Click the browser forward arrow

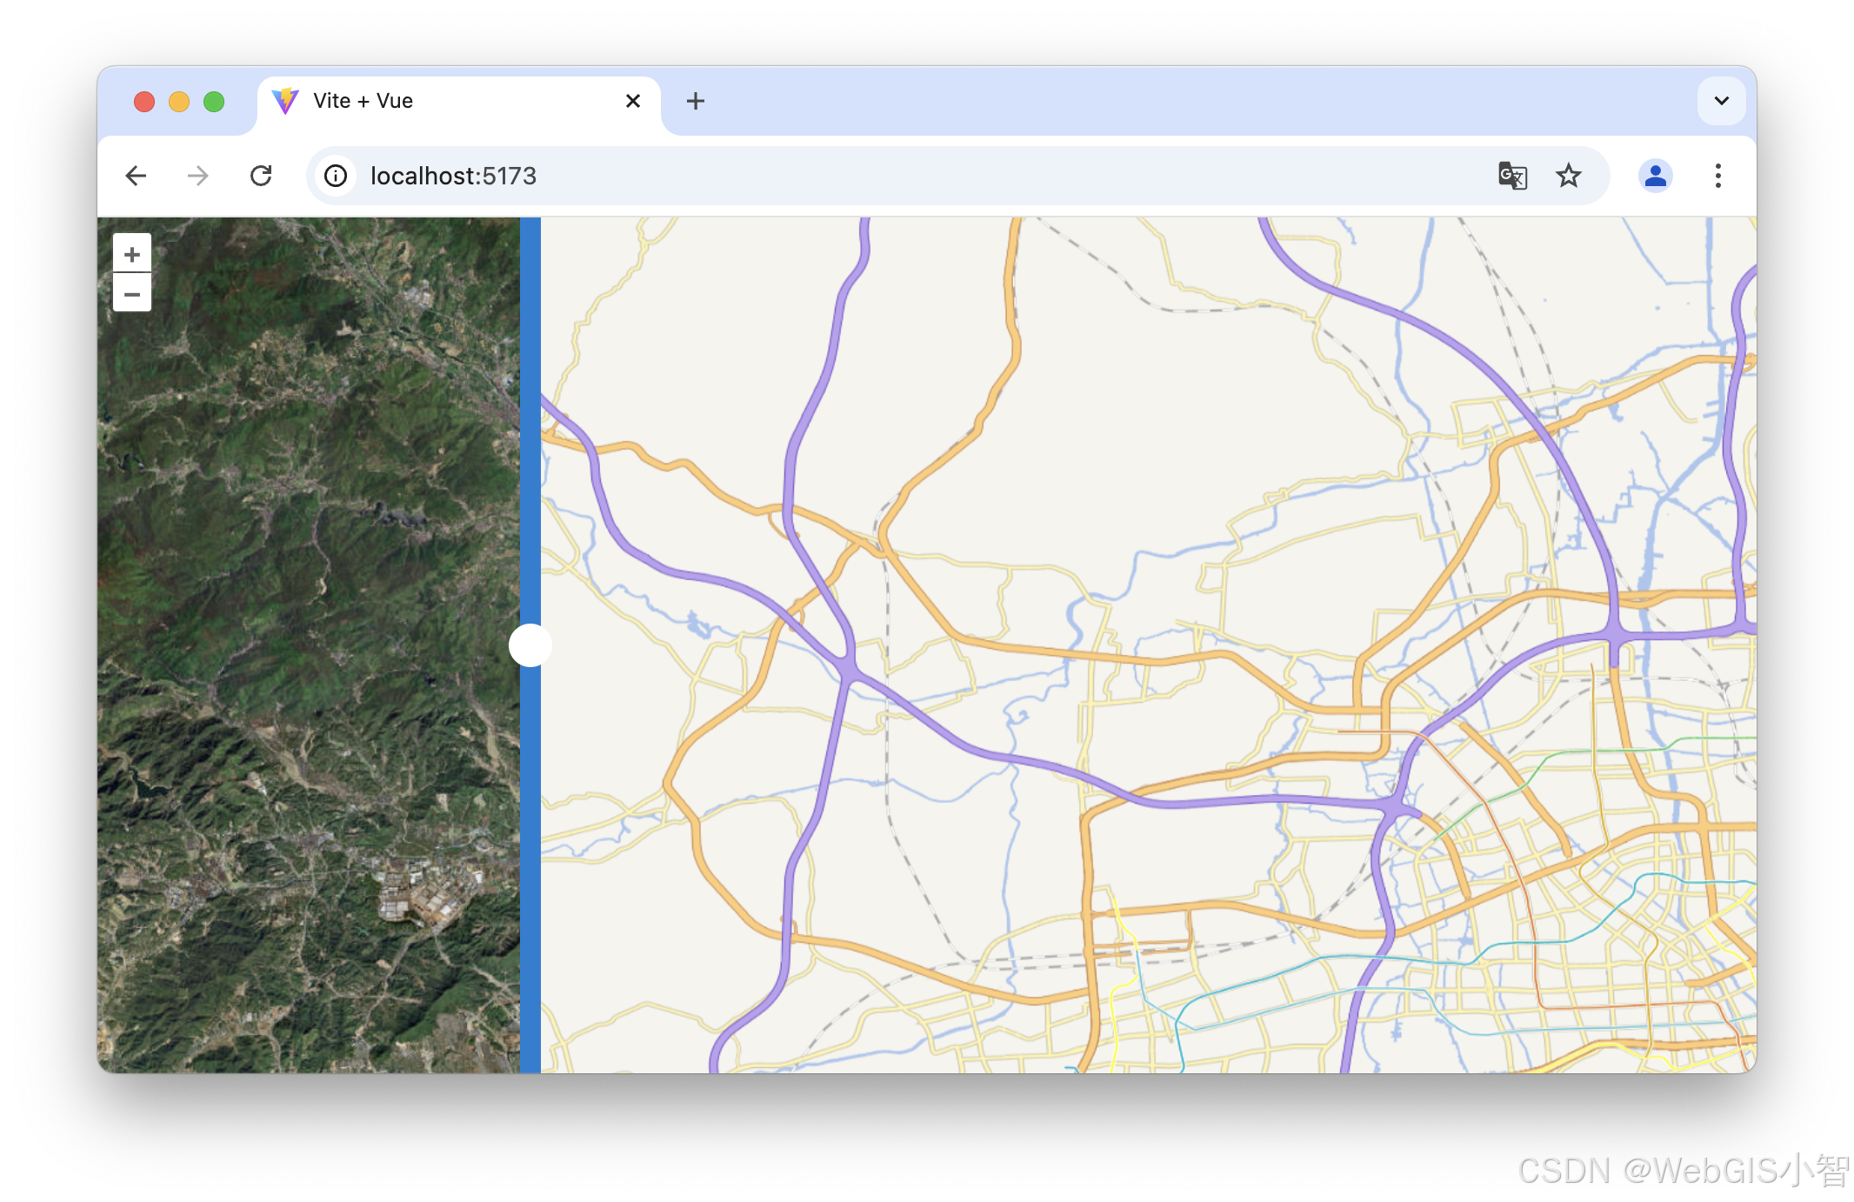click(x=198, y=176)
